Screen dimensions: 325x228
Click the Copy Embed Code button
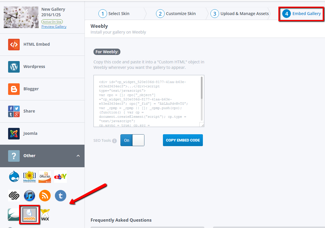[183, 140]
